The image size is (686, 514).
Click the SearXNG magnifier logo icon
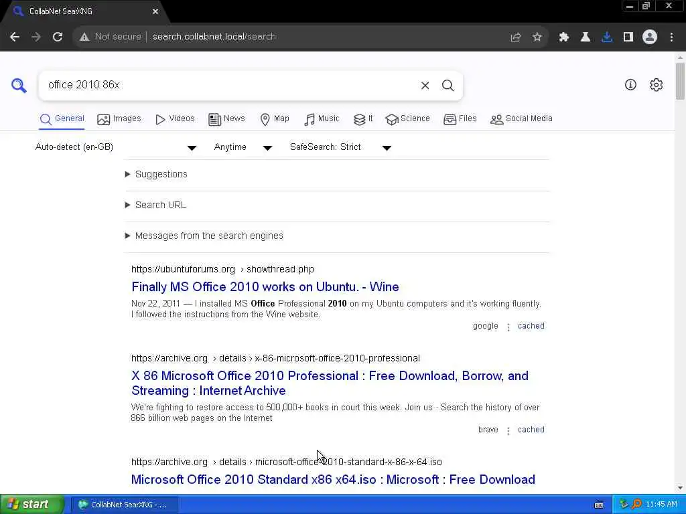tap(19, 85)
